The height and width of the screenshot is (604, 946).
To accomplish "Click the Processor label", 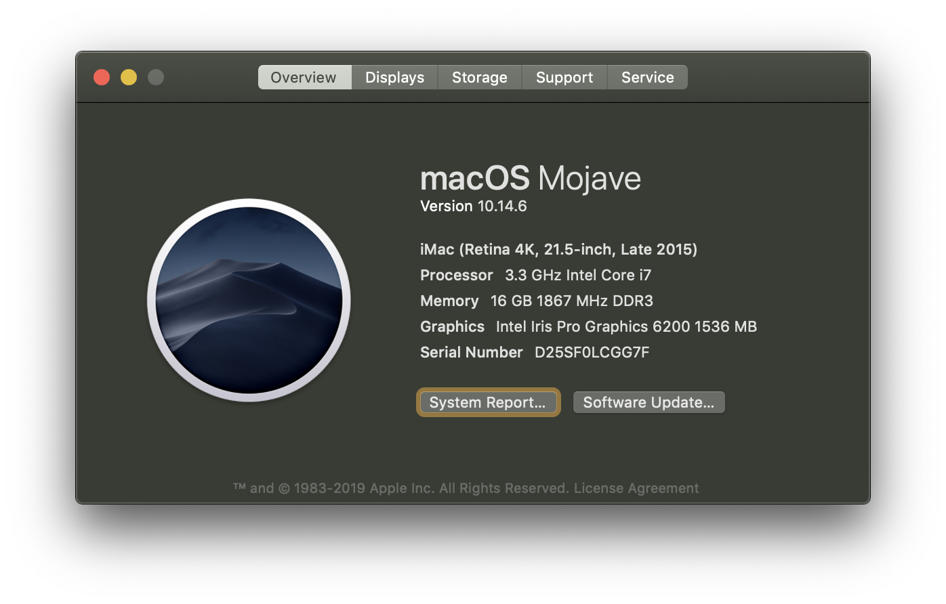I will click(x=456, y=276).
